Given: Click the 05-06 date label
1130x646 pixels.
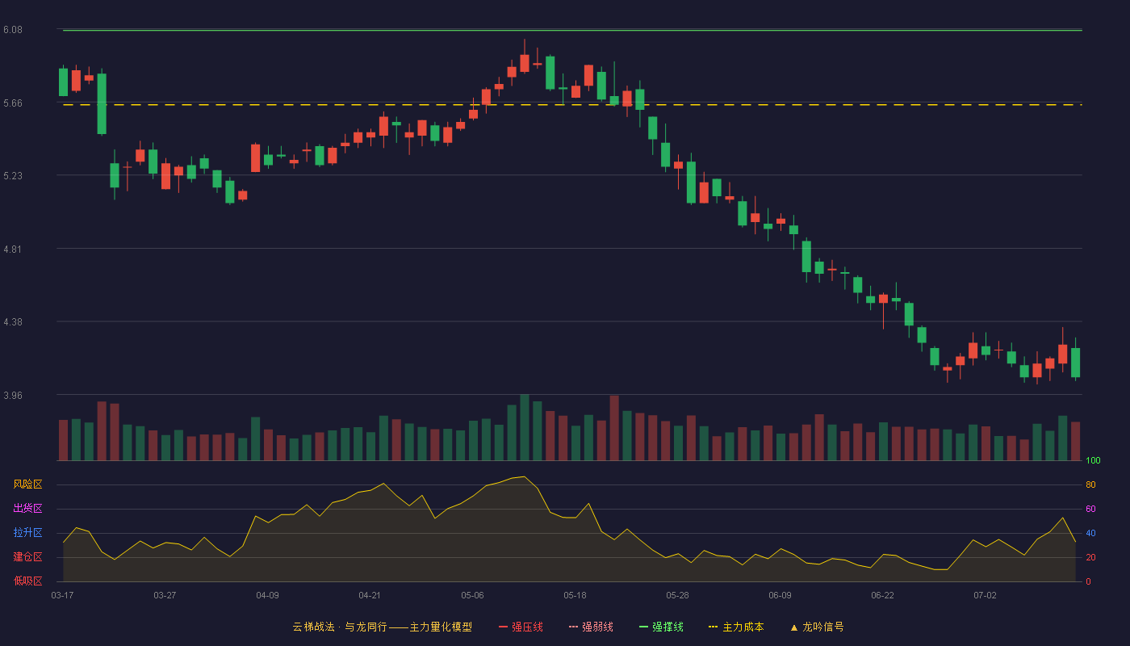Looking at the screenshot, I should (472, 595).
